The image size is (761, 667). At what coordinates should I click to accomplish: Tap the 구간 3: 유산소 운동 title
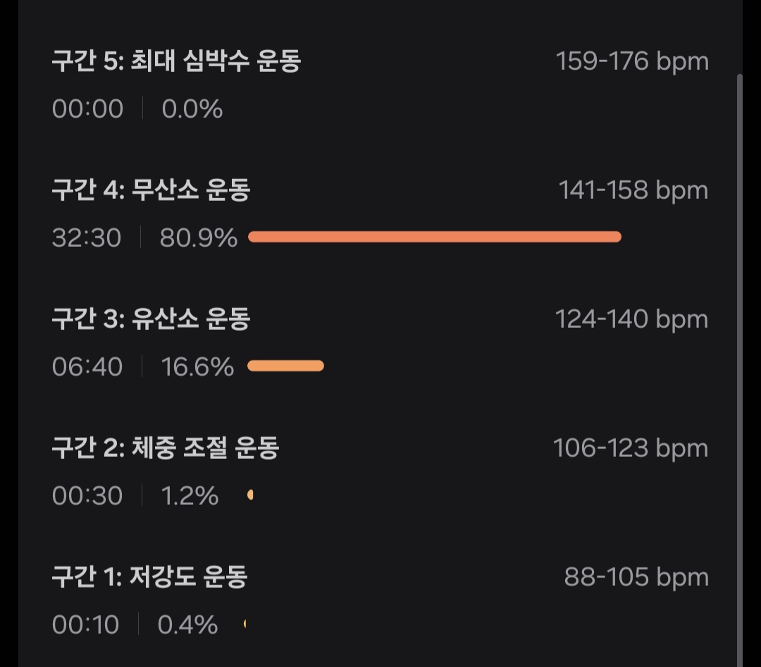point(151,319)
